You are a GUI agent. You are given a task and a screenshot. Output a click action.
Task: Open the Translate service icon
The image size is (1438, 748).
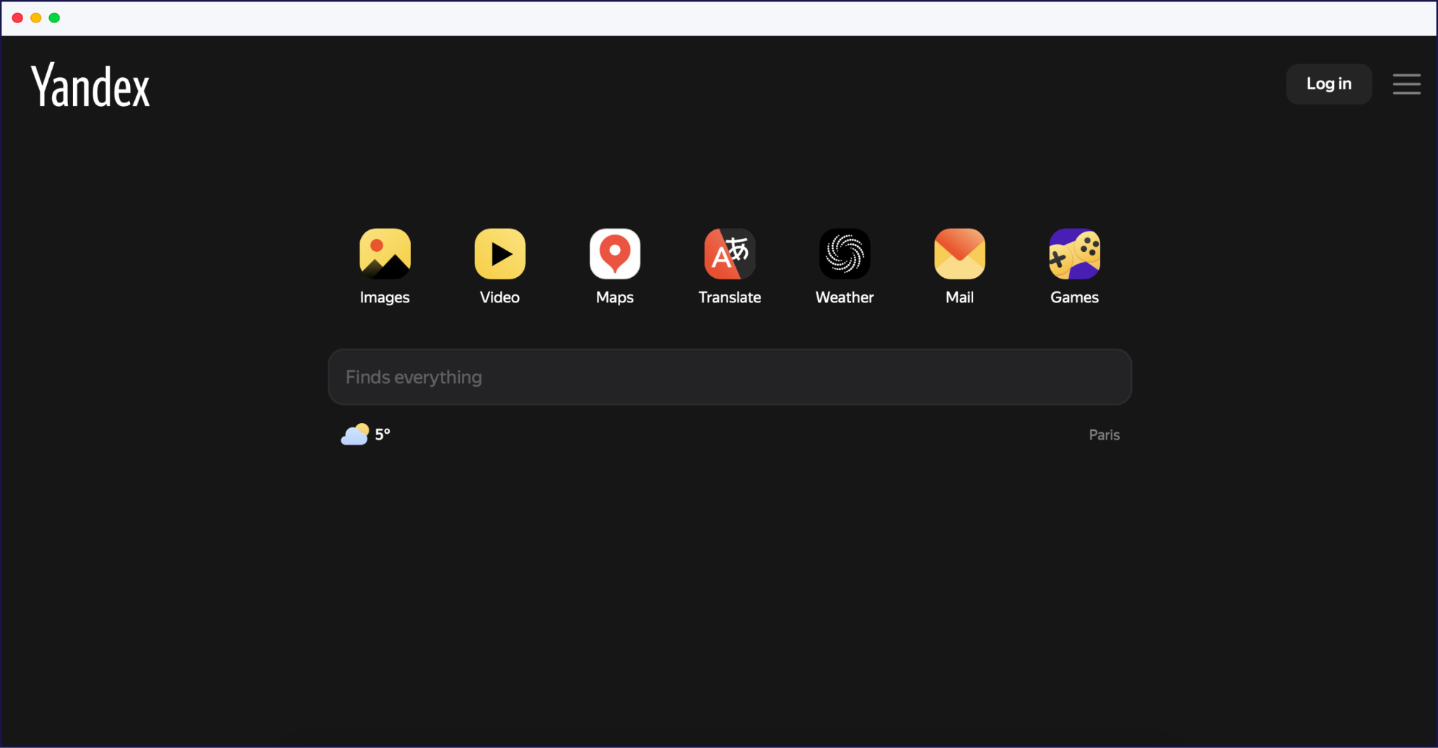(x=729, y=253)
